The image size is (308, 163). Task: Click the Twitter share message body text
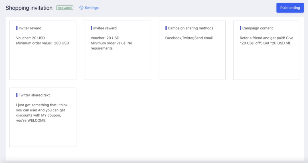[x=42, y=113]
